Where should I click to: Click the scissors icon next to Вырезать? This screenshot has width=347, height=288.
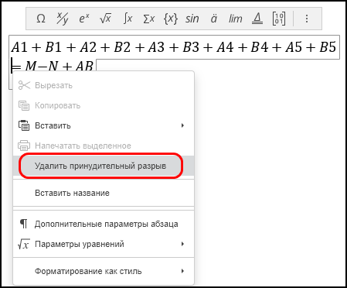click(24, 85)
